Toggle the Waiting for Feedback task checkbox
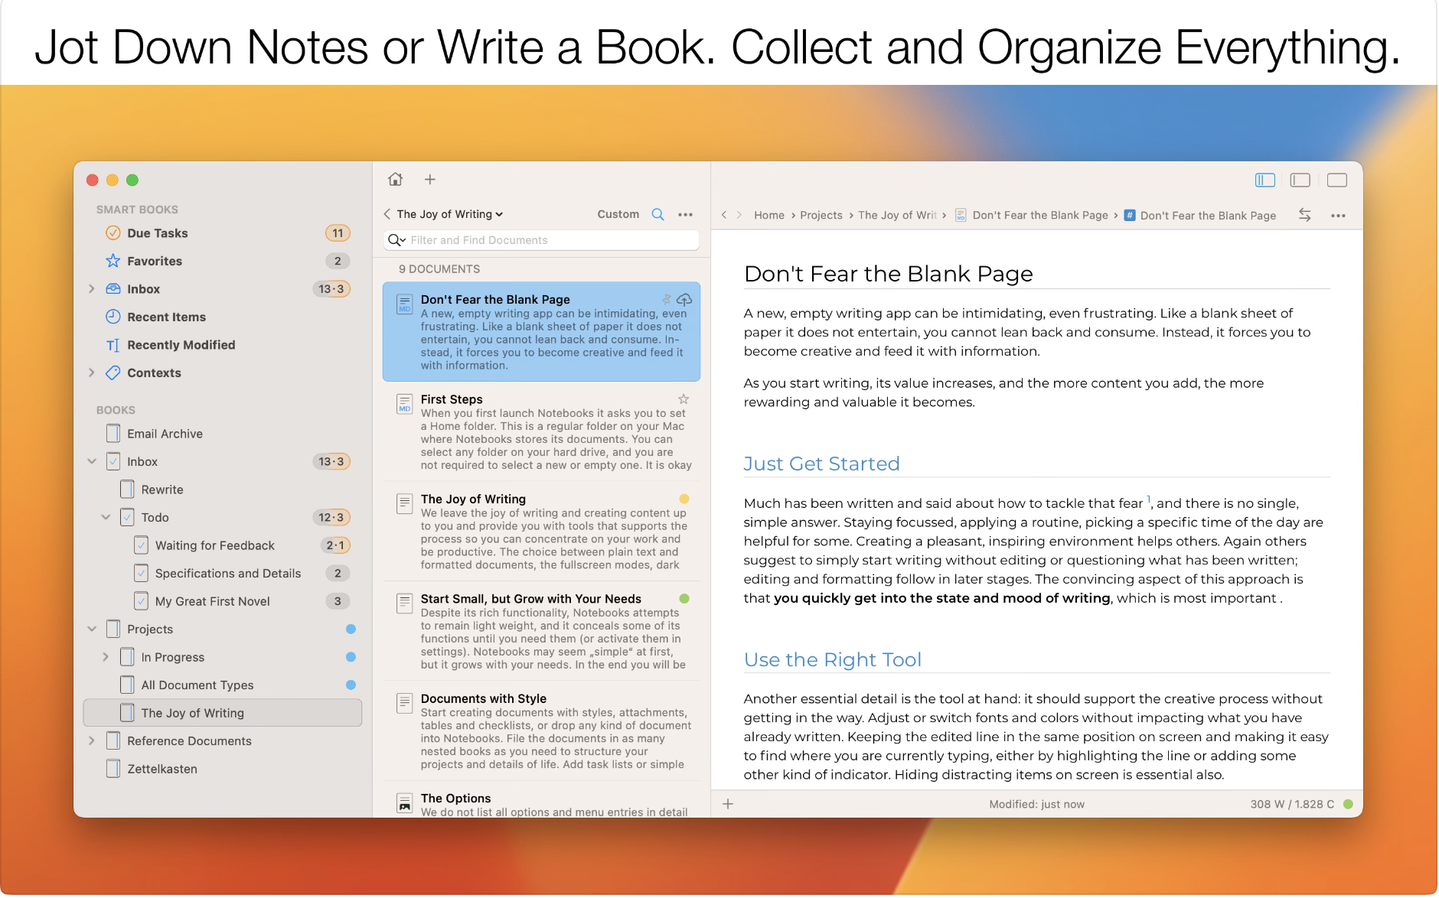Screen dimensions: 1439x898 142,545
